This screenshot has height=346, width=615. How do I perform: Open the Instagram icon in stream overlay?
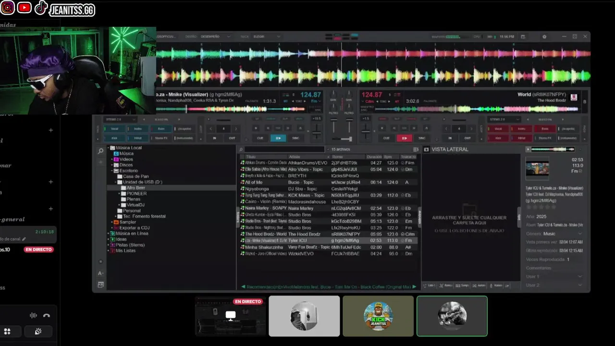7,8
